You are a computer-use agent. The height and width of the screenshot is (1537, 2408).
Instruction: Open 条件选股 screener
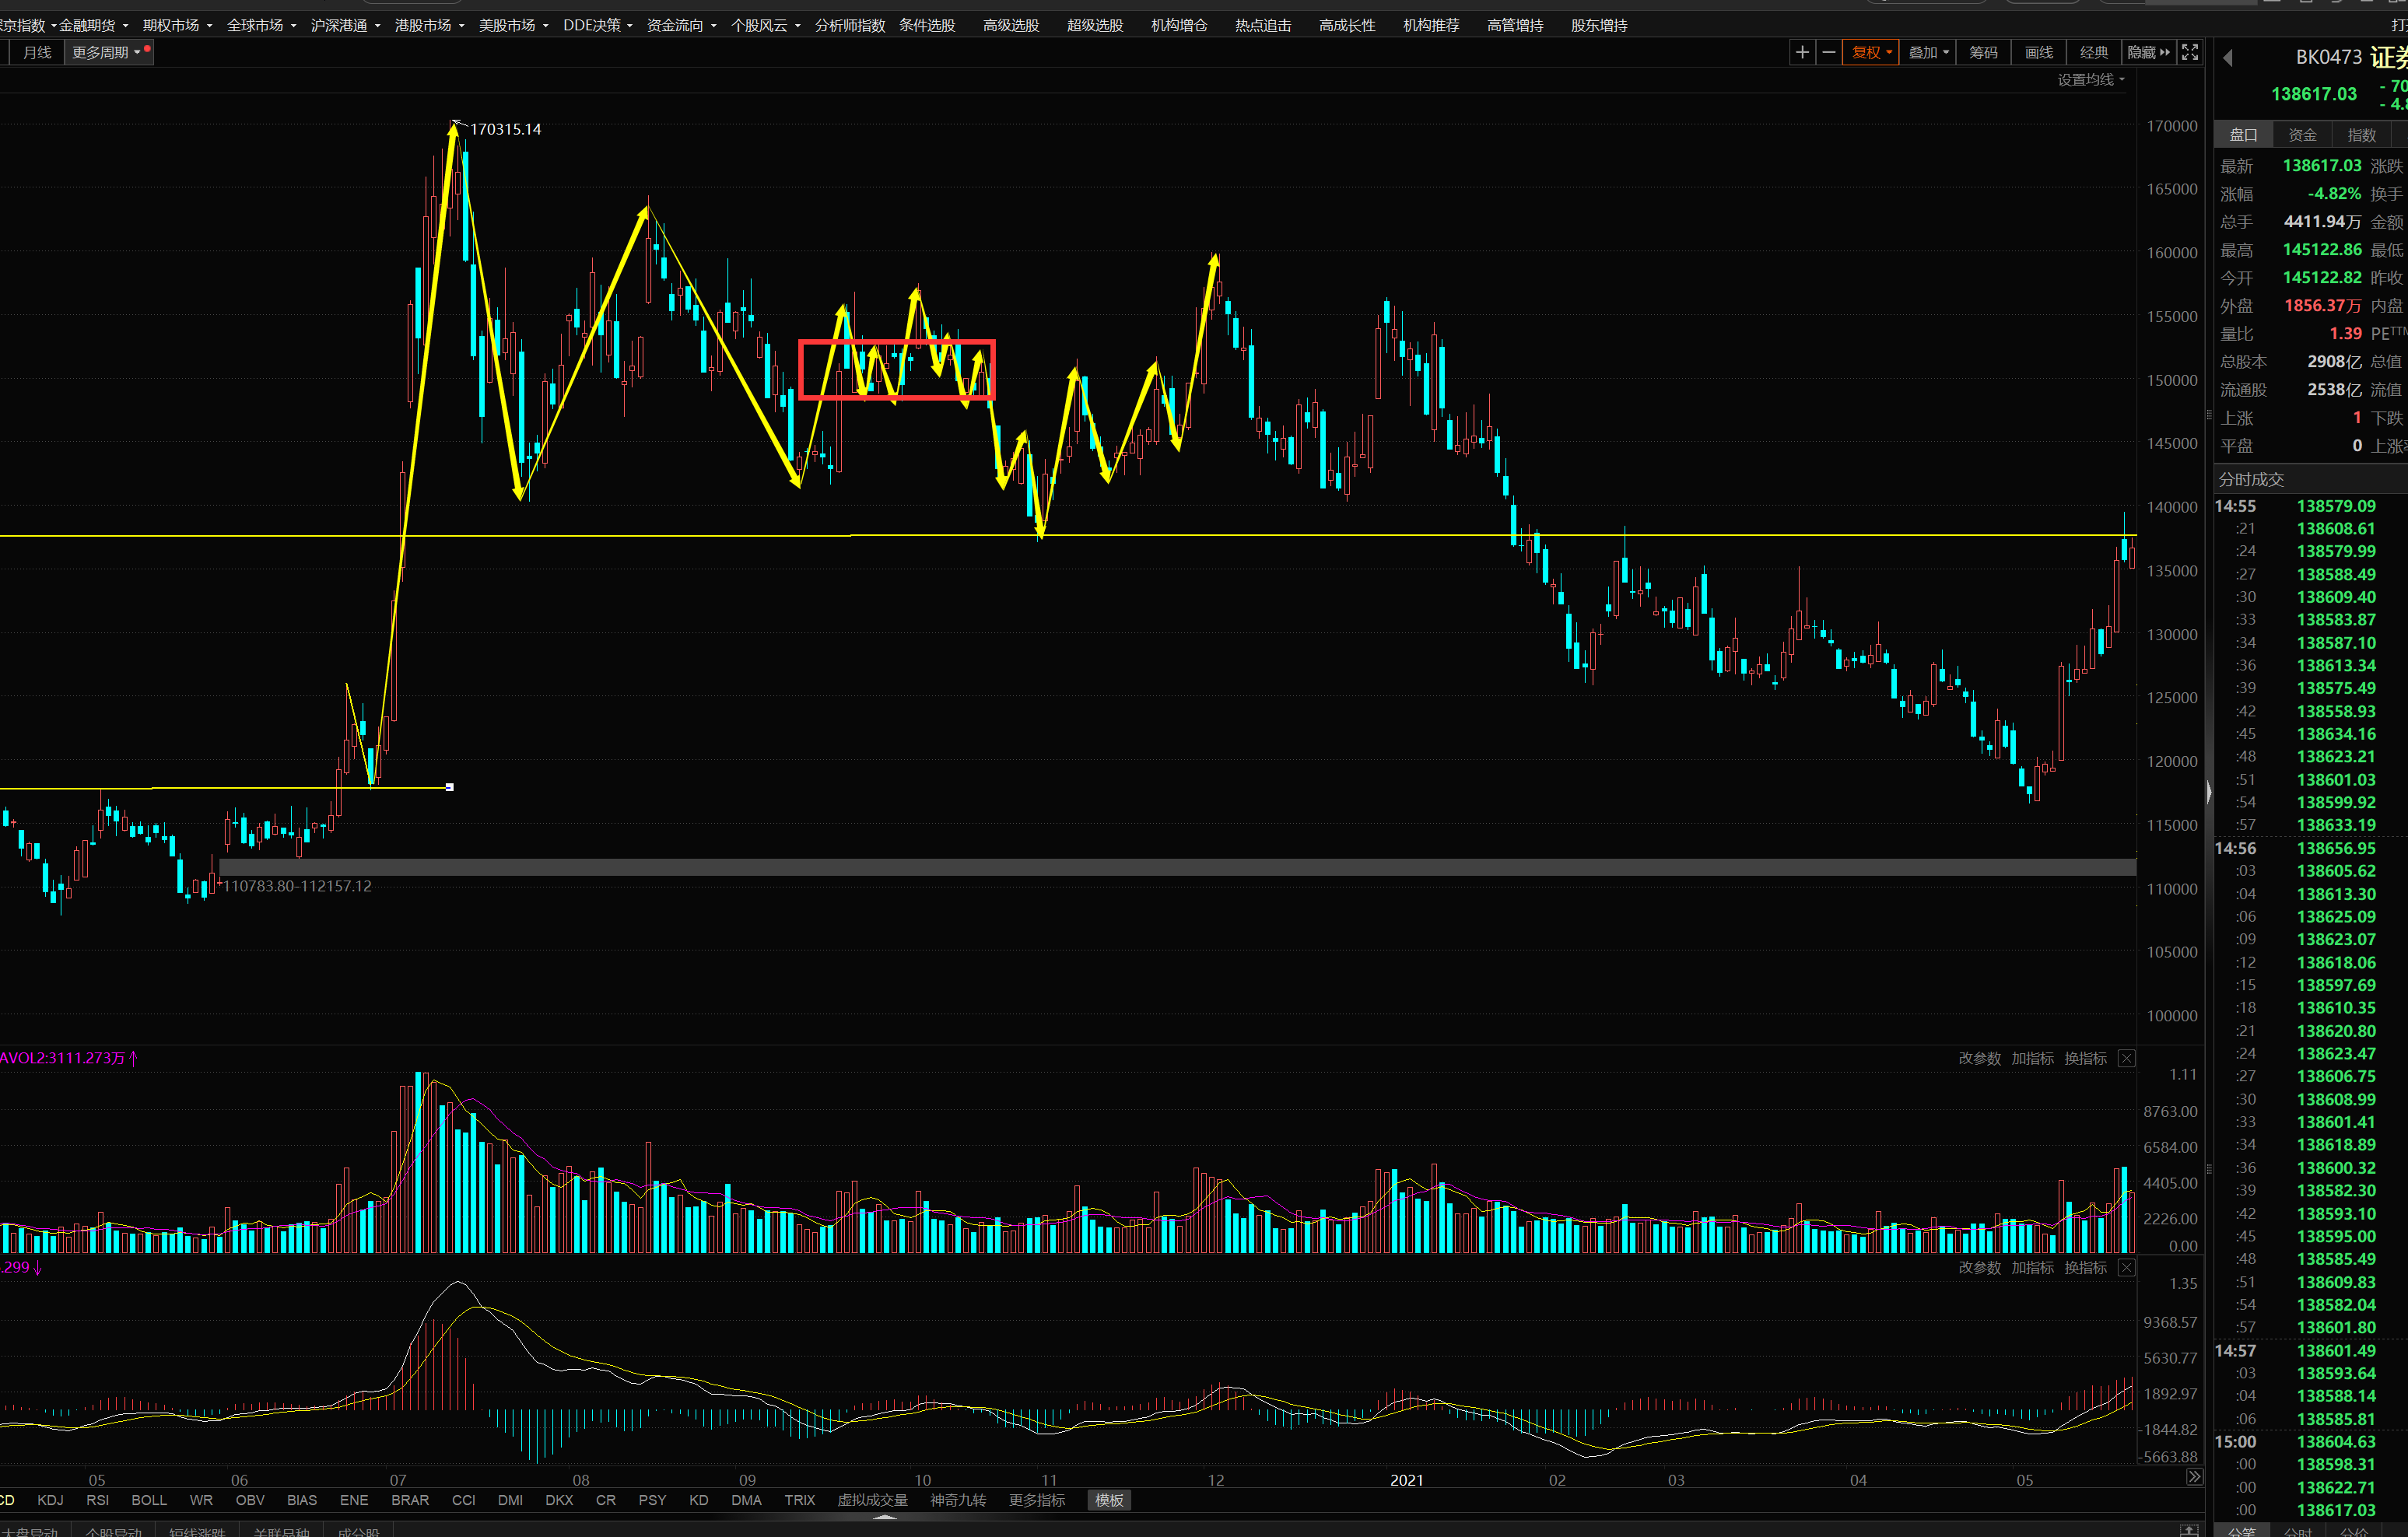point(927,25)
